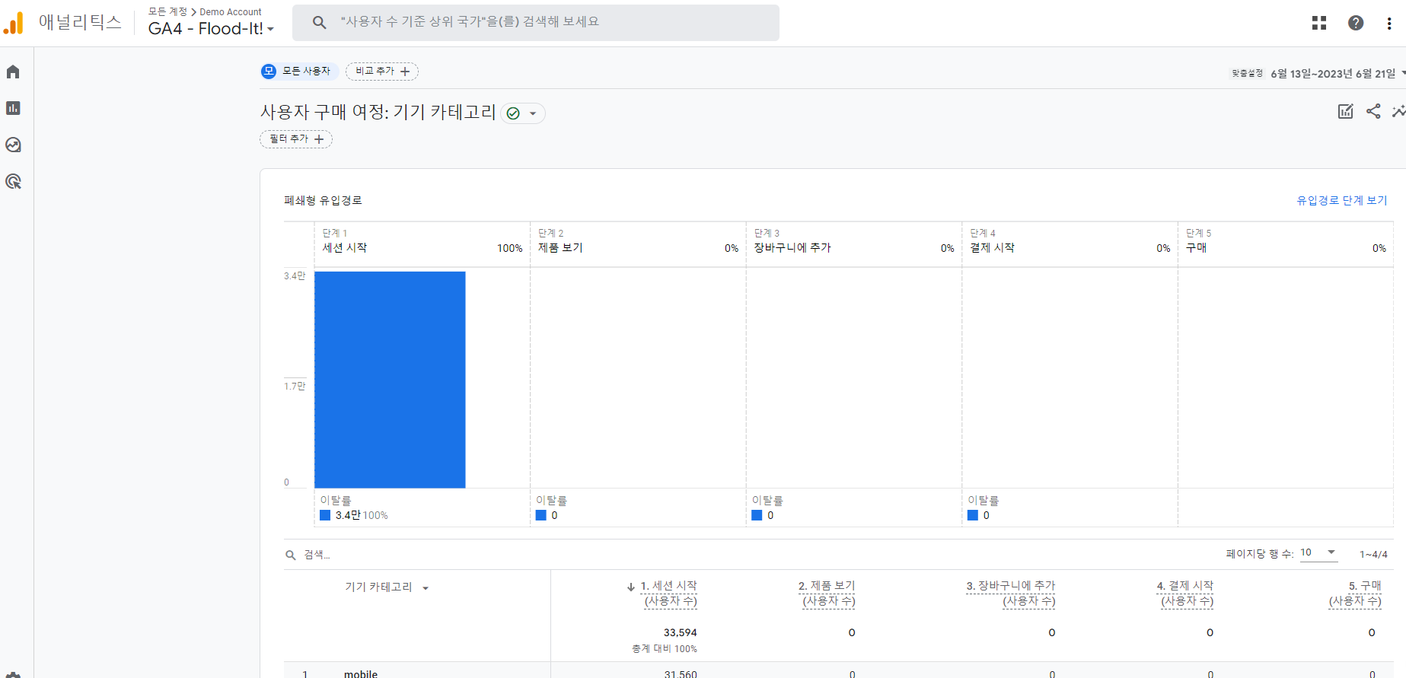Click the 필터 추가 button
The height and width of the screenshot is (678, 1406).
pyautogui.click(x=296, y=138)
